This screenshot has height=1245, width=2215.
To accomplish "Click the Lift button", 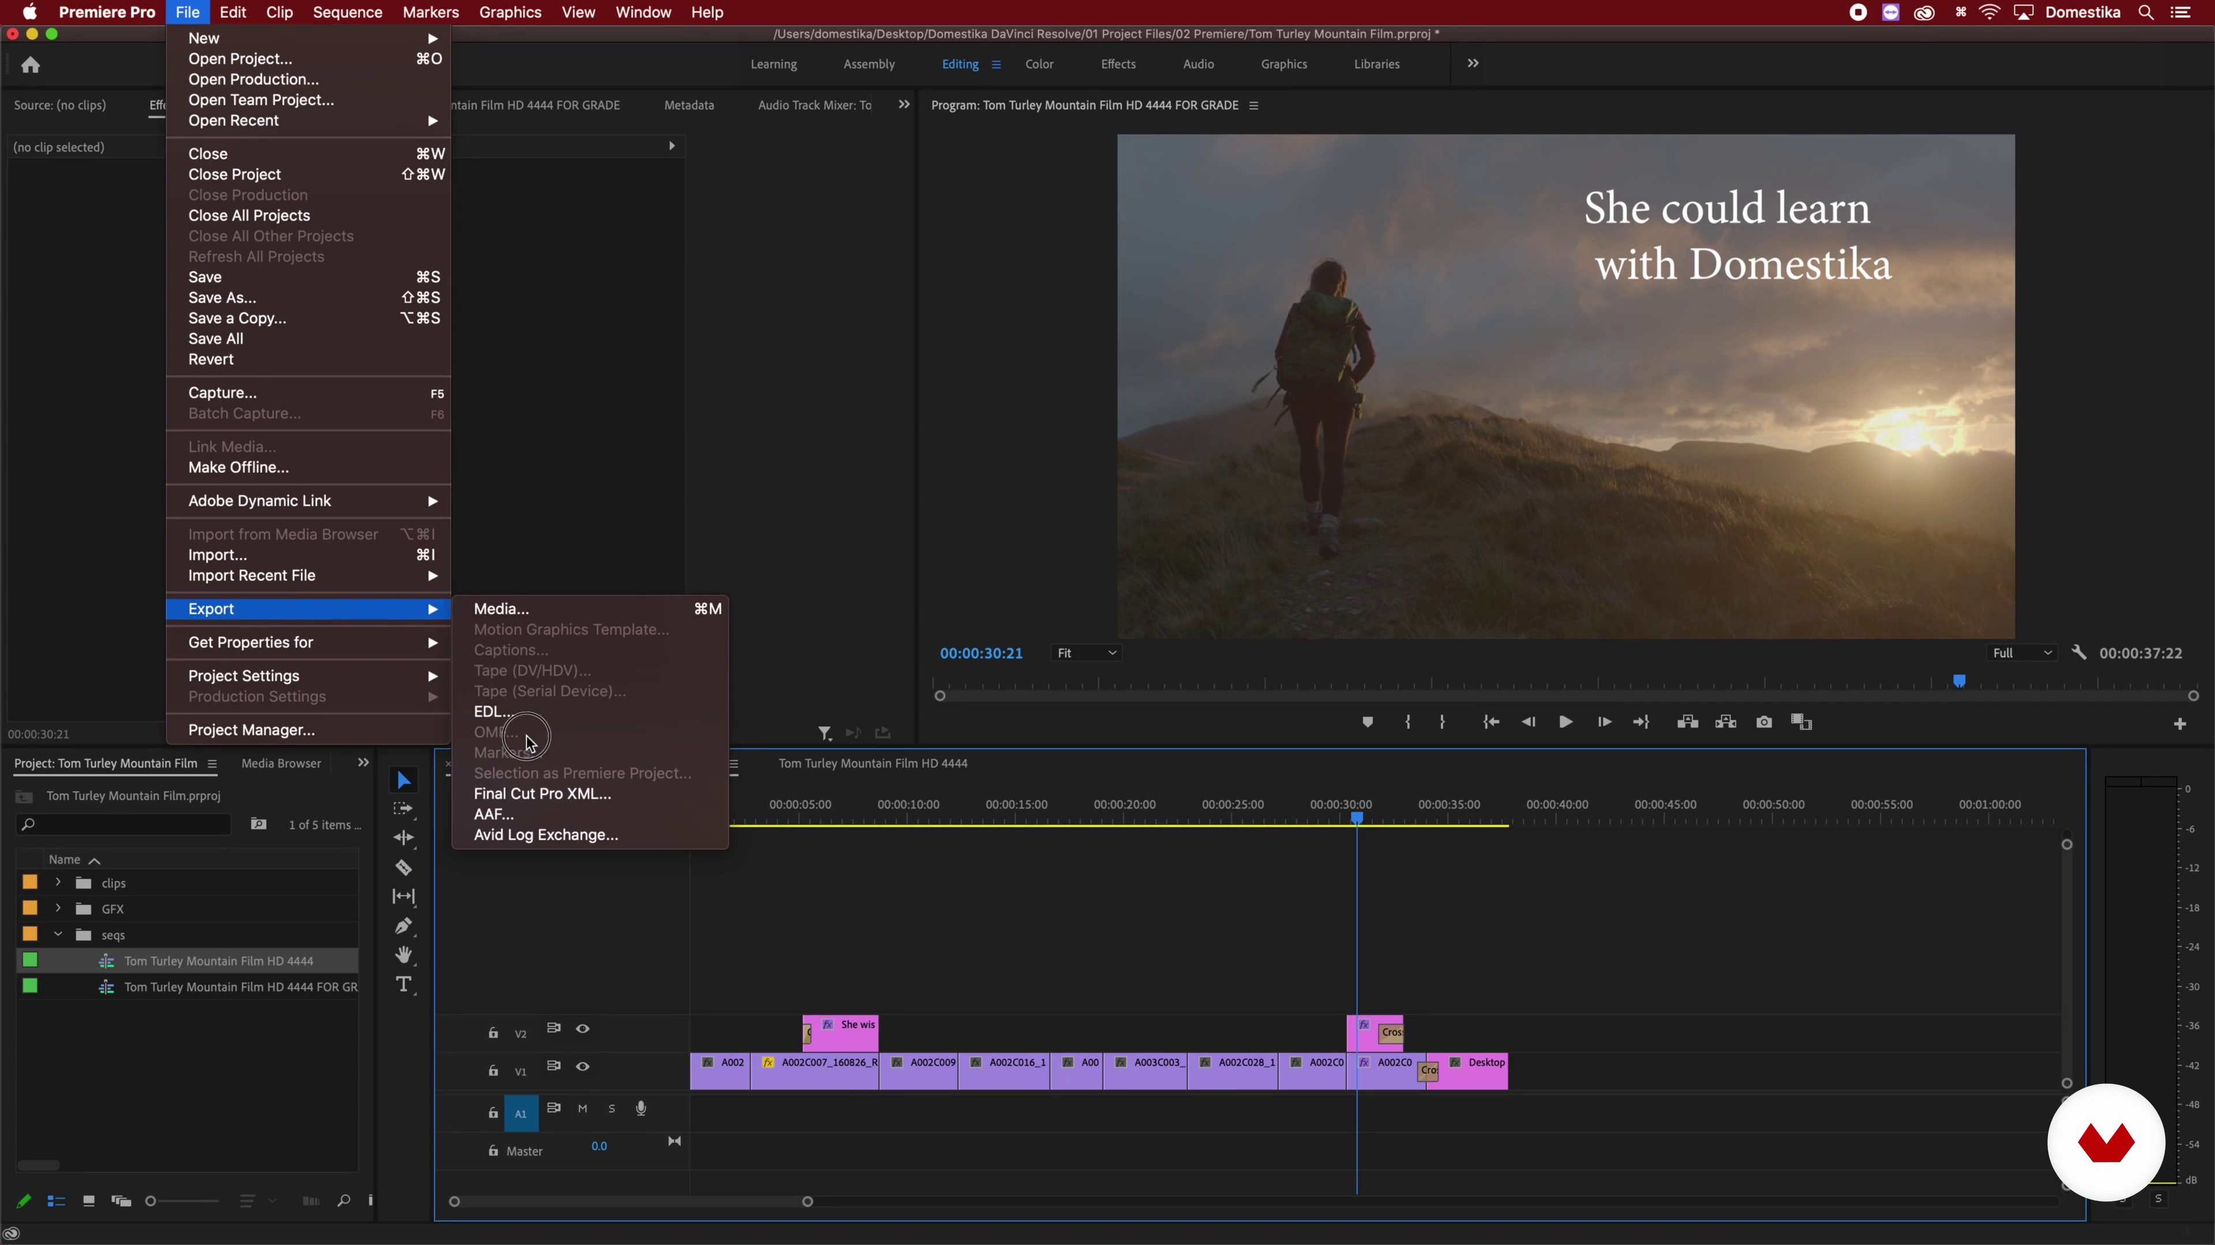I will (1687, 723).
